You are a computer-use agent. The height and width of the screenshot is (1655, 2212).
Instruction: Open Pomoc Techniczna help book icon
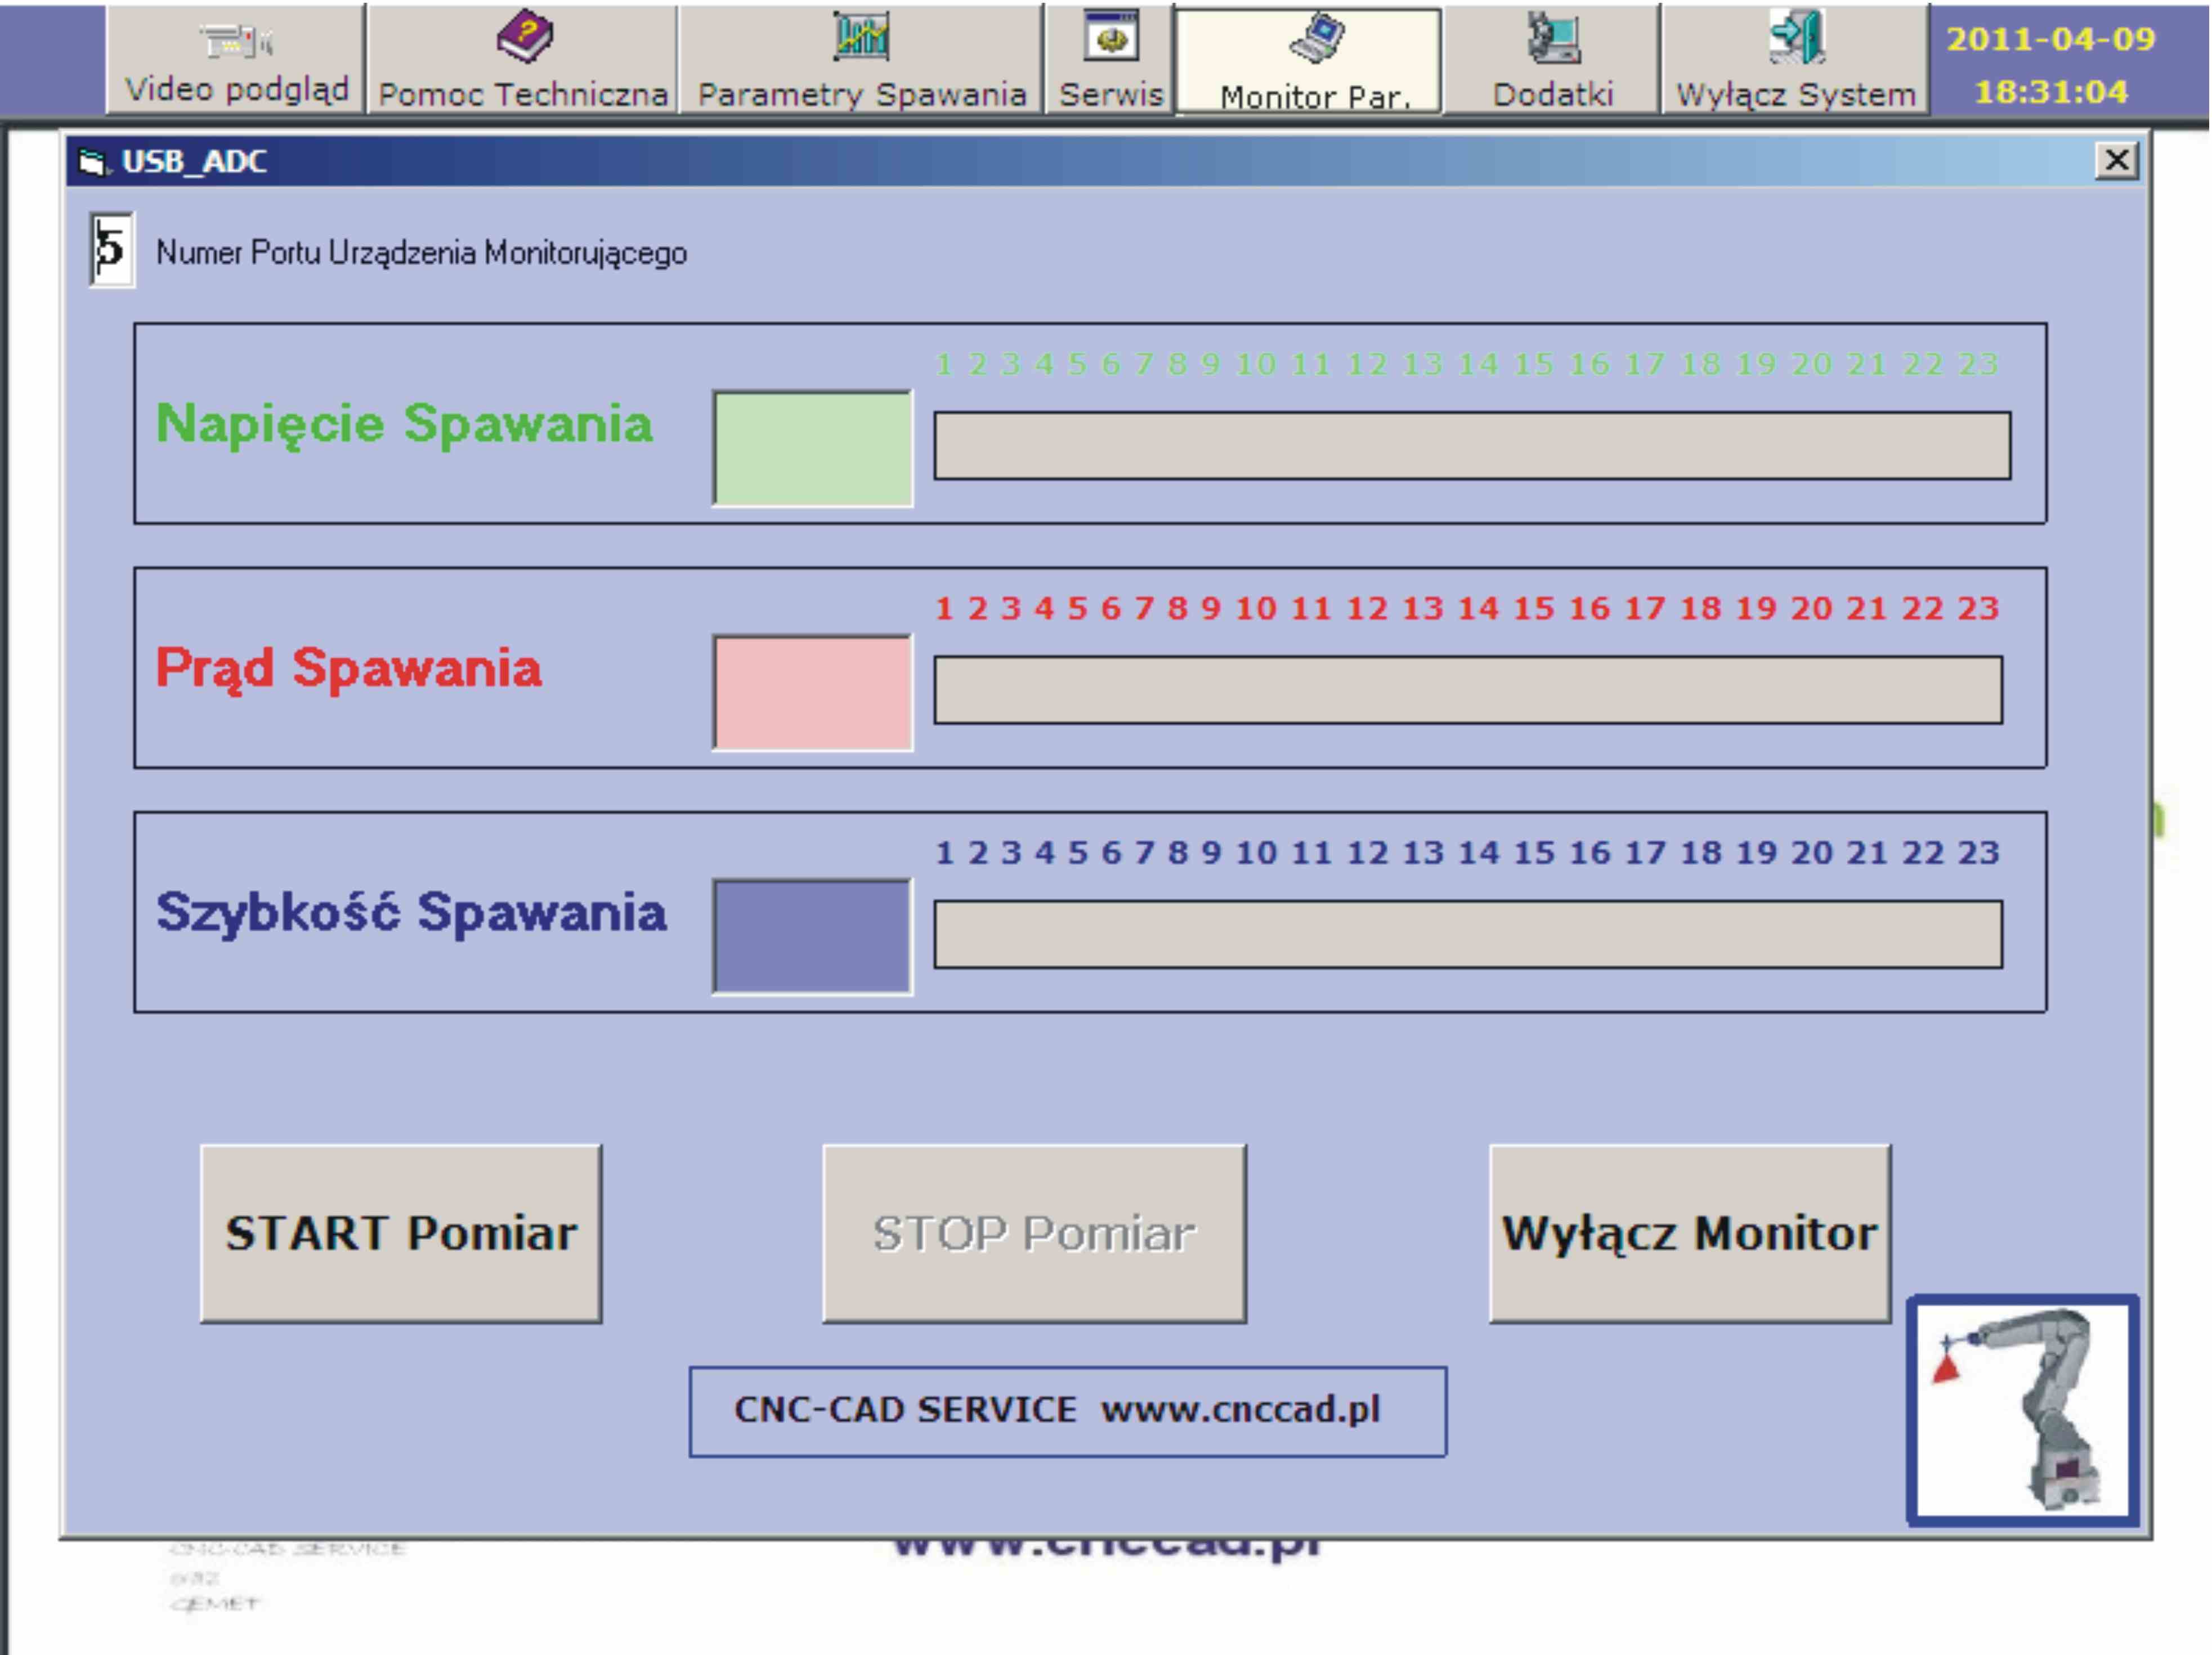[524, 37]
